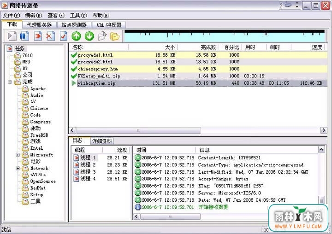Open the 文件 menu

(x=11, y=16)
